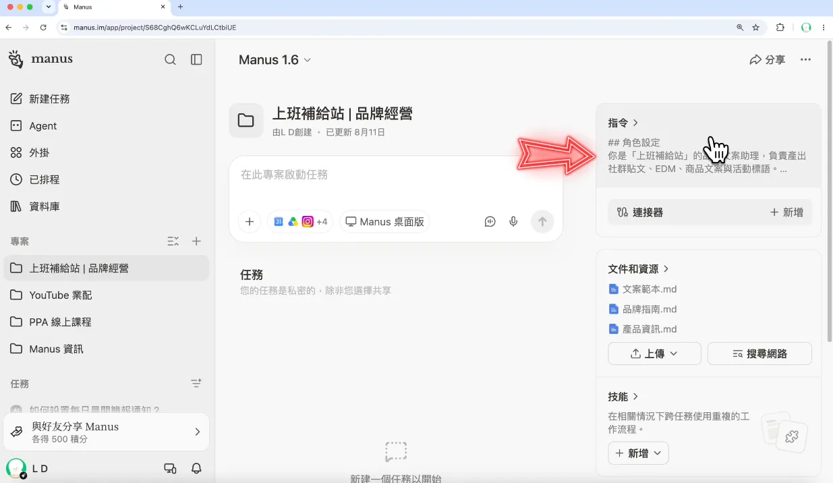
Task: Open file 文案範本.md
Action: 643,289
